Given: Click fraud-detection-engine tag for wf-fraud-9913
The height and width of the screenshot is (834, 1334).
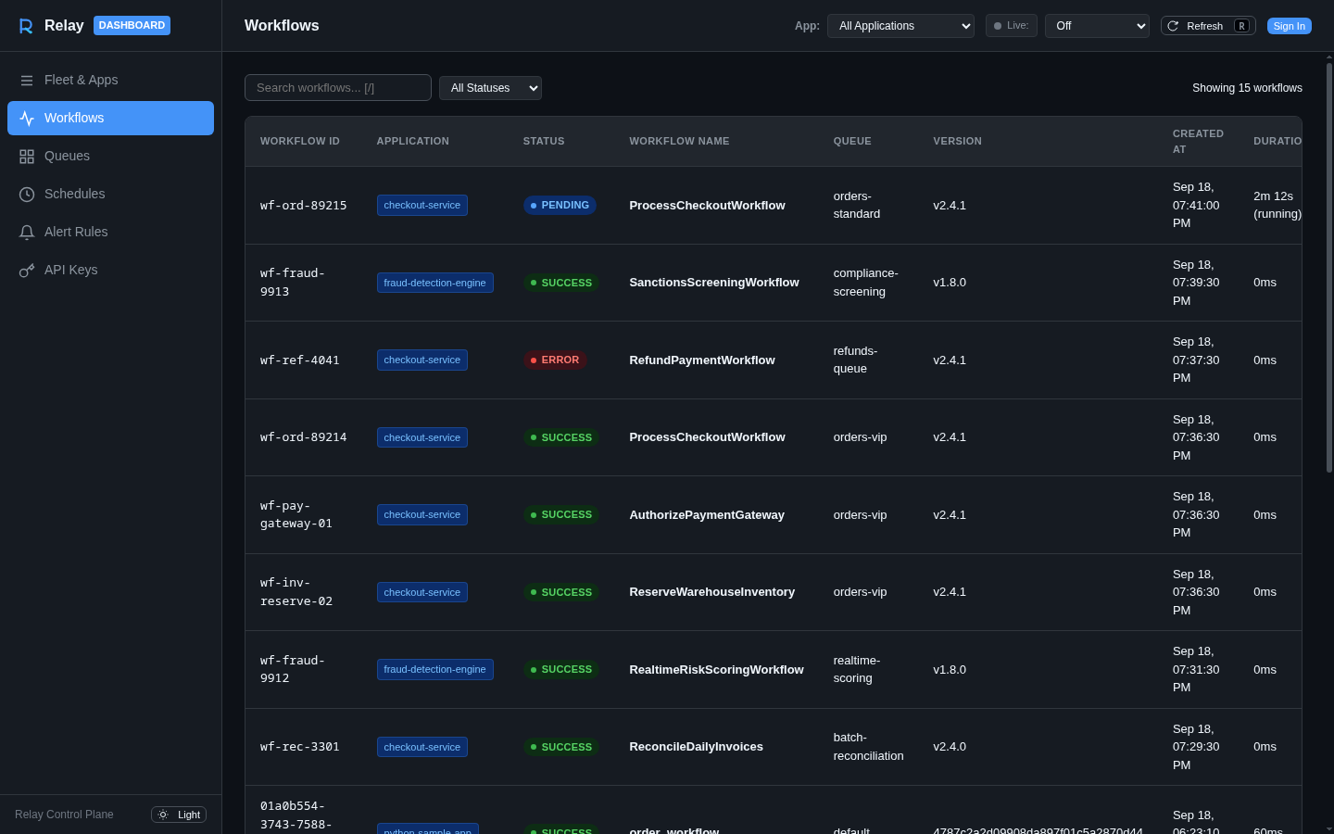Looking at the screenshot, I should pos(434,283).
